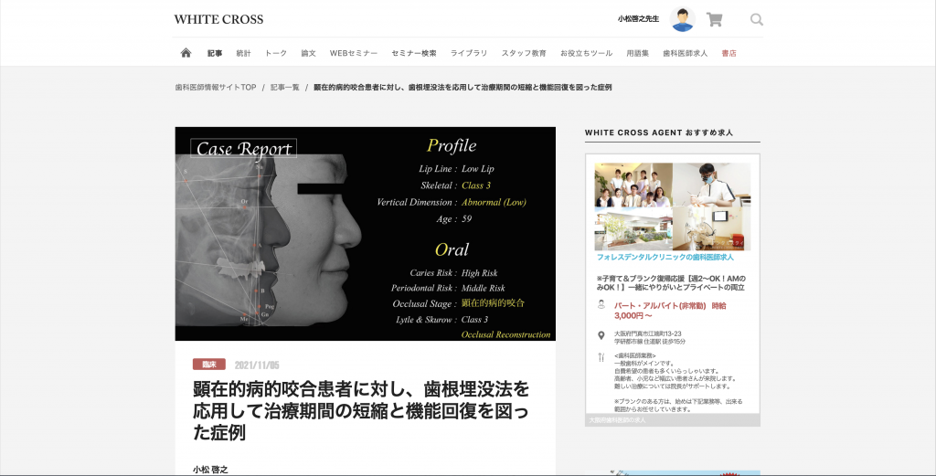
Task: Click the 子育て＆ブランク復帰応援 job description
Action: [671, 282]
